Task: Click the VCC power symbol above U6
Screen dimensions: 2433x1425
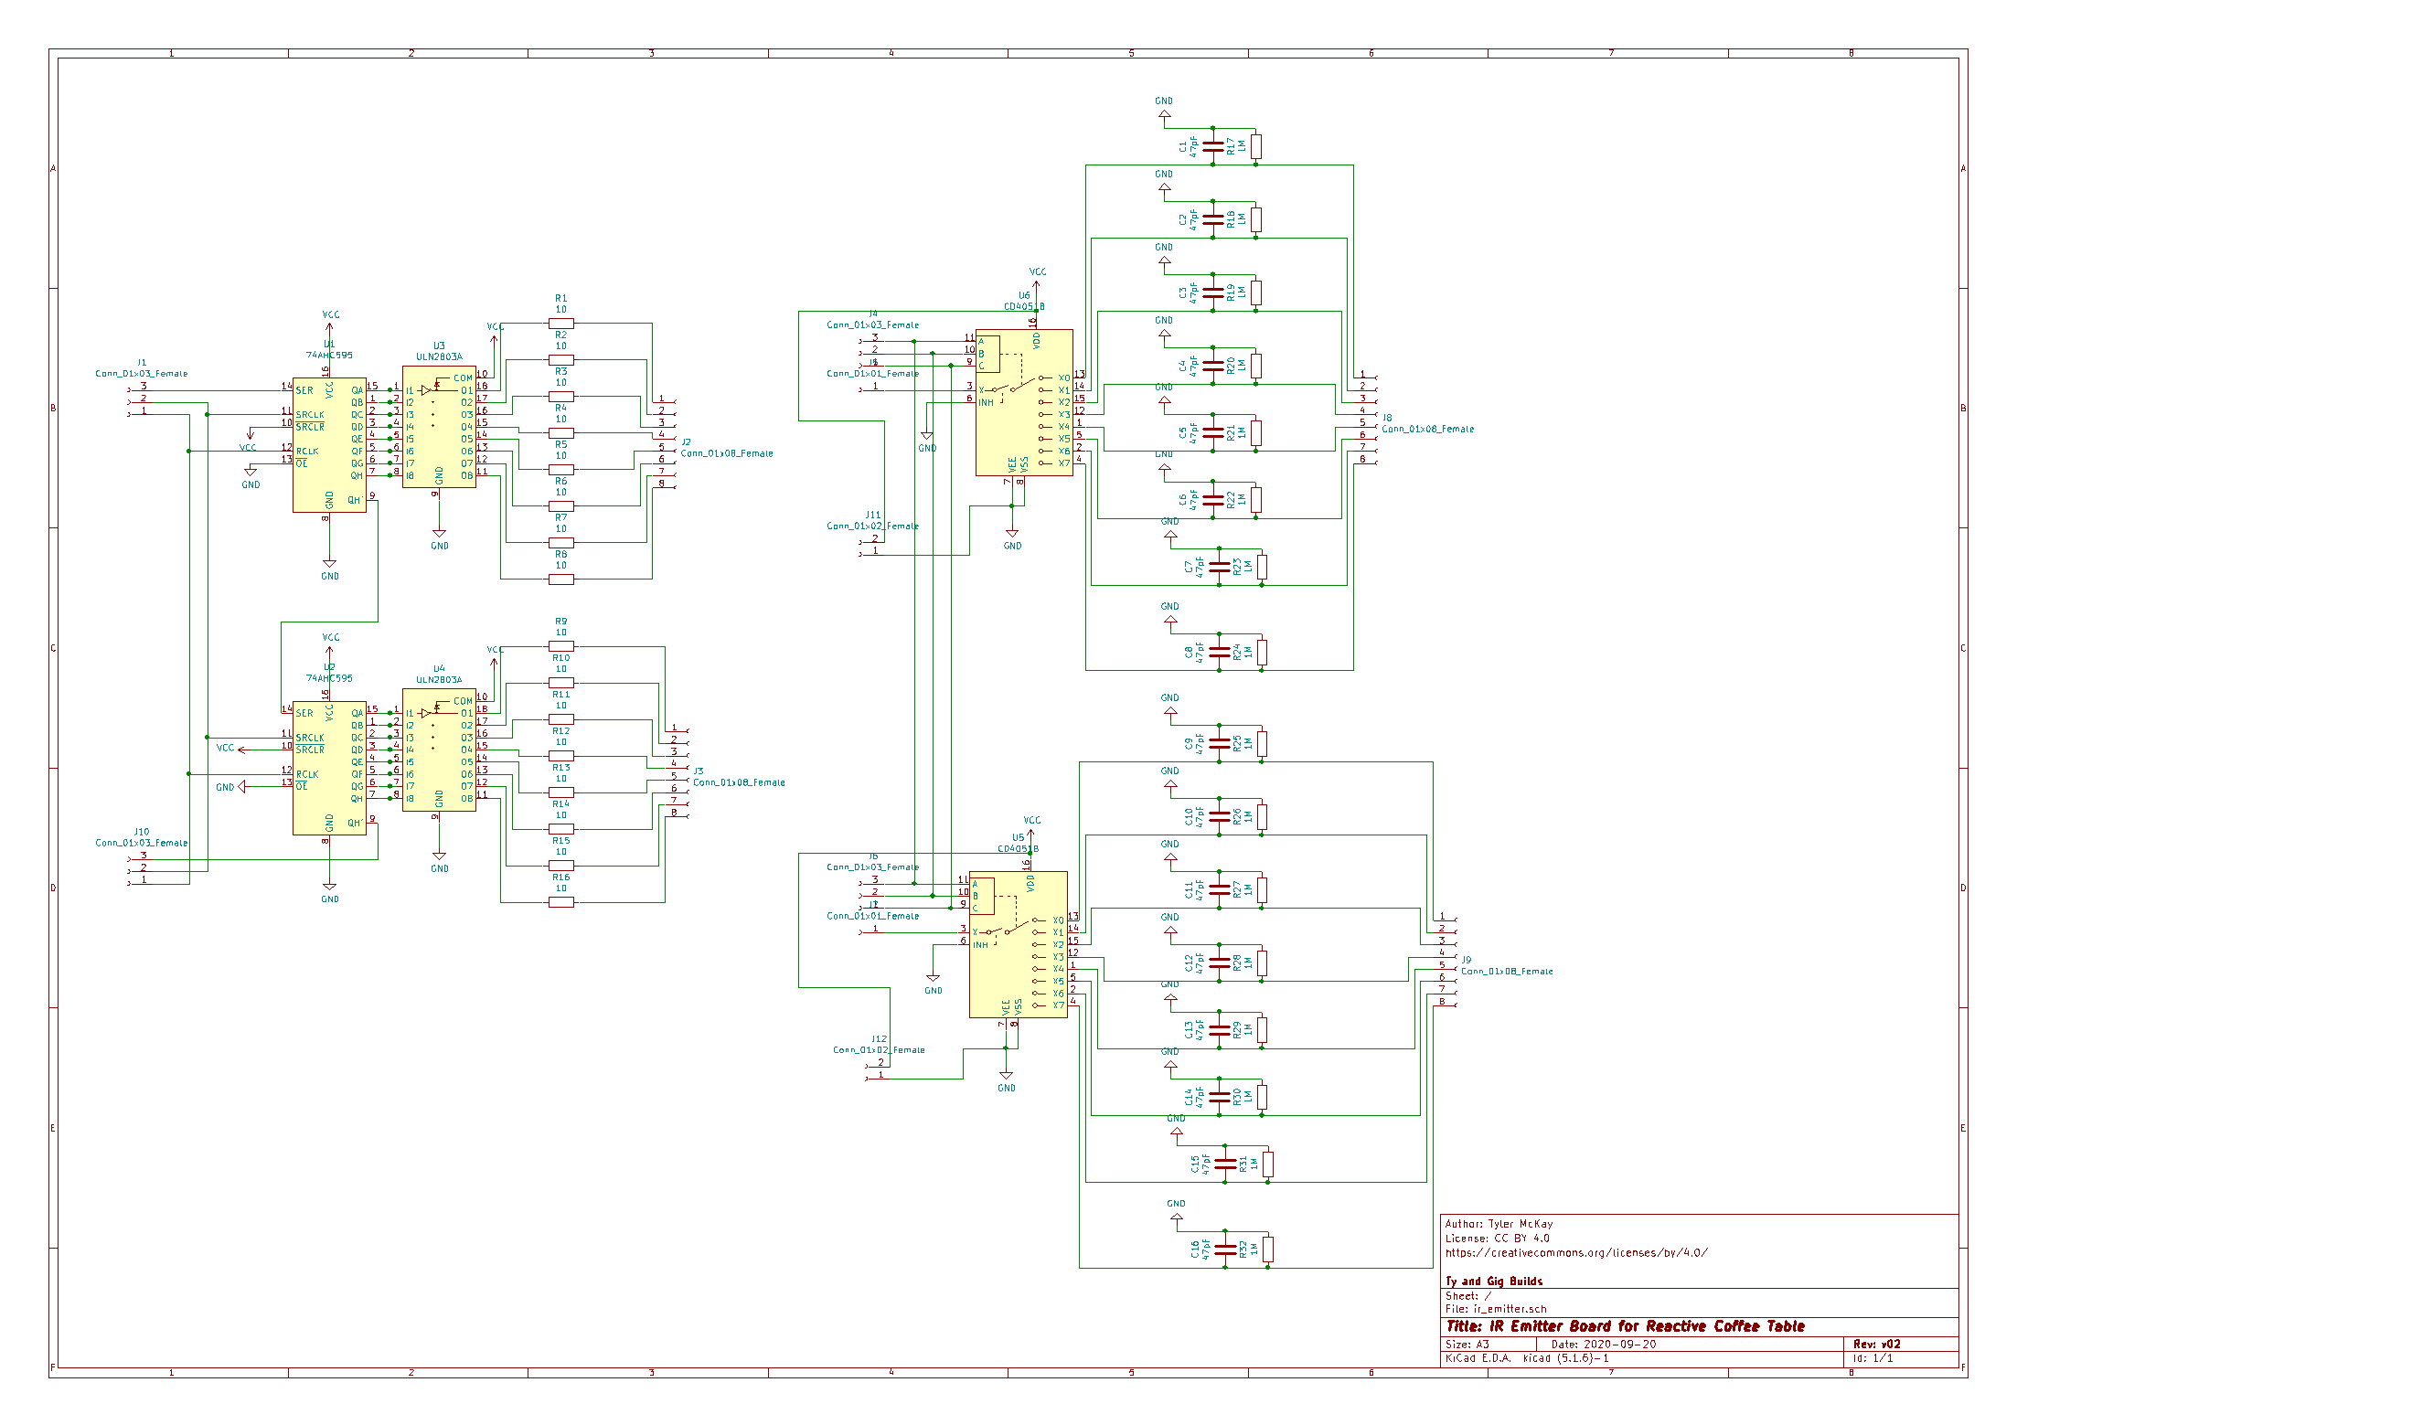Action: [1037, 279]
